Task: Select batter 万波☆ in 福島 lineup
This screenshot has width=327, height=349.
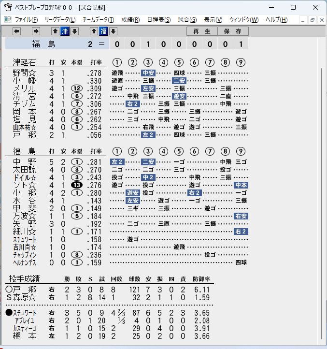Action: [x=24, y=216]
